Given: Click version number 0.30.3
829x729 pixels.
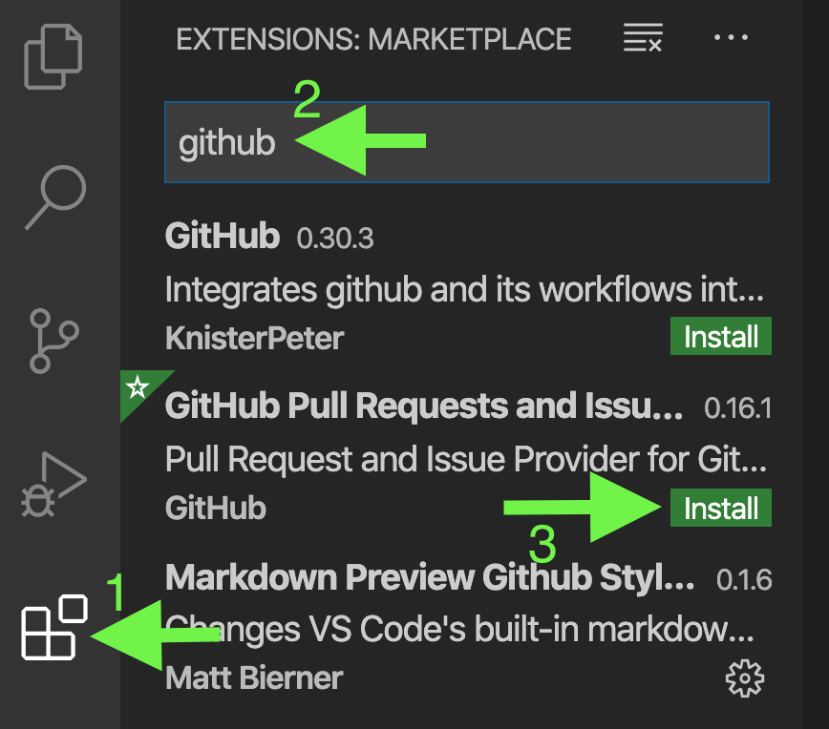Looking at the screenshot, I should click(x=335, y=238).
